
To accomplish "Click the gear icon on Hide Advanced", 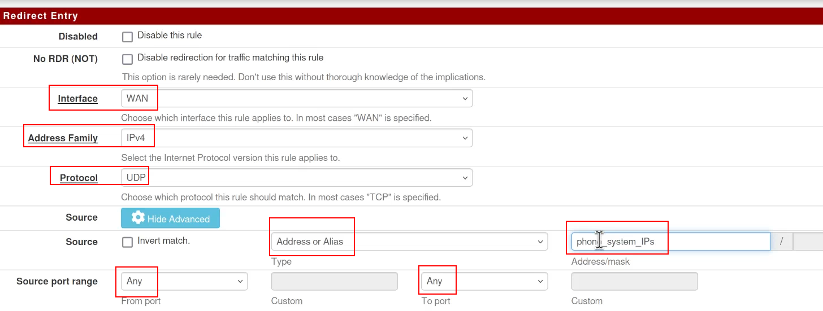I will [x=138, y=218].
